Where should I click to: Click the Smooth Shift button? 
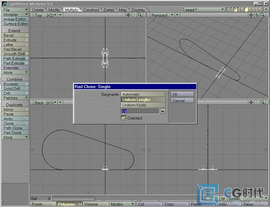point(15,54)
